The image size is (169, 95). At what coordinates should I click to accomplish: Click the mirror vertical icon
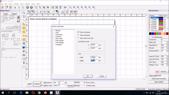pos(67,12)
